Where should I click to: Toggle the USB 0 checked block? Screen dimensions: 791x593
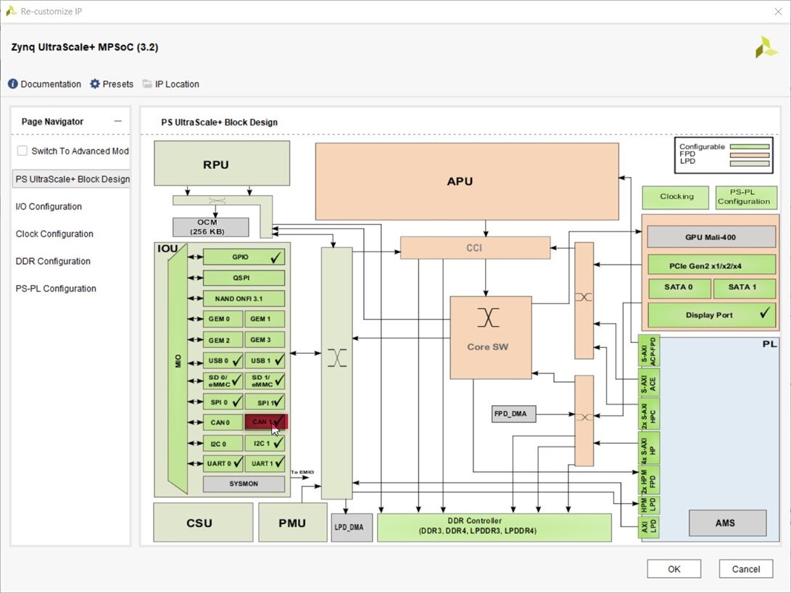223,360
